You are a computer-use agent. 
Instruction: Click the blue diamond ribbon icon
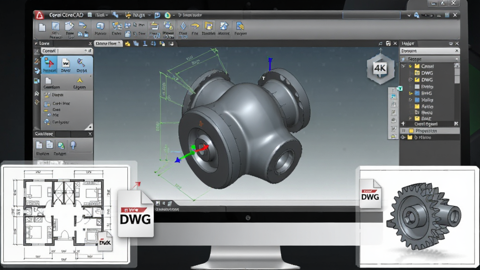tap(183, 26)
